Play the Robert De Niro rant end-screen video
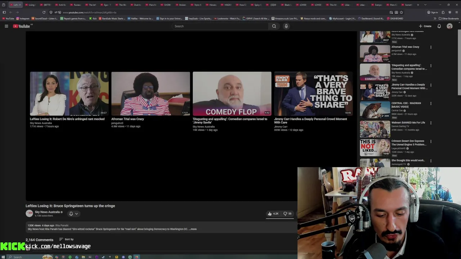Screen dimensions: 461x259 [x=69, y=94]
